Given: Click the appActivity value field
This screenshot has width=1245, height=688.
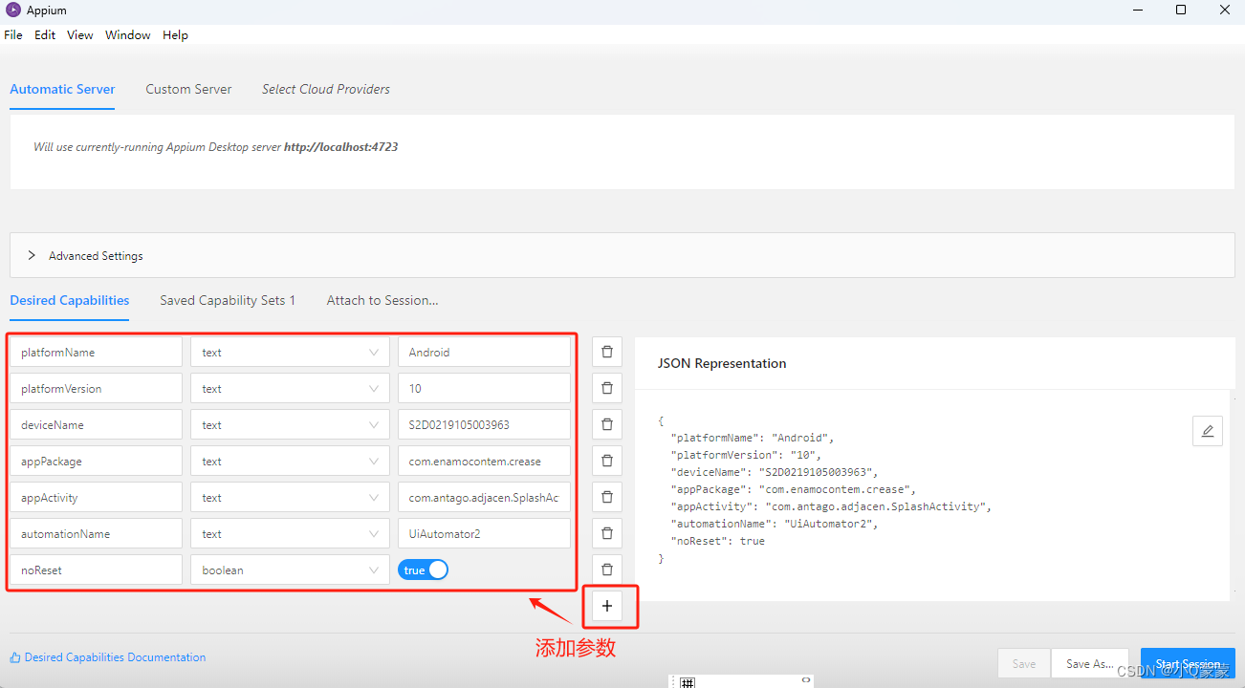Looking at the screenshot, I should (484, 497).
